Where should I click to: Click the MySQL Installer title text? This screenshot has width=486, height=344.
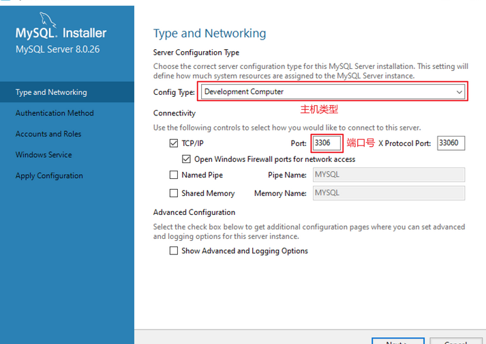[x=61, y=33]
